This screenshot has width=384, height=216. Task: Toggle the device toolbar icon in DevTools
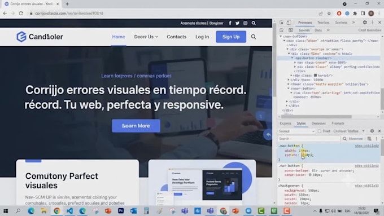tap(289, 23)
